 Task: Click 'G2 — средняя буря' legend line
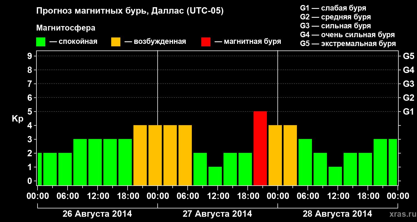coord(335,17)
